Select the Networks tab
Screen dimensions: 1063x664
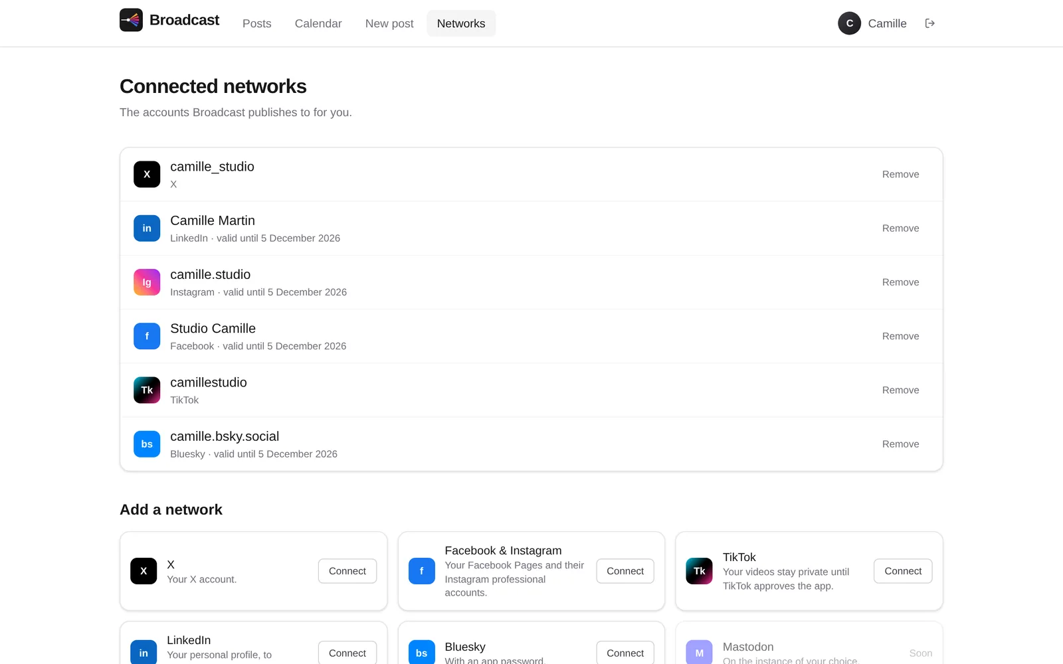[x=461, y=23]
